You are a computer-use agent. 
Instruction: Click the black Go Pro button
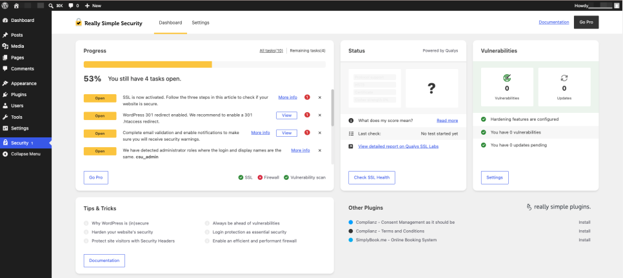pyautogui.click(x=586, y=22)
